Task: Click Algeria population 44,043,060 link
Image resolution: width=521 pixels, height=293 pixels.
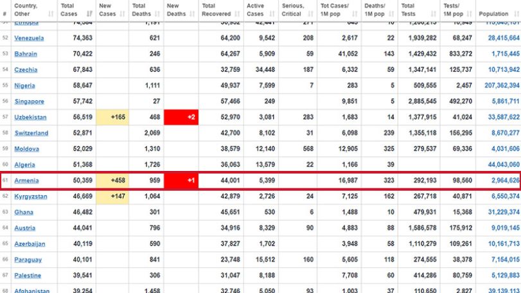Action: coord(504,164)
